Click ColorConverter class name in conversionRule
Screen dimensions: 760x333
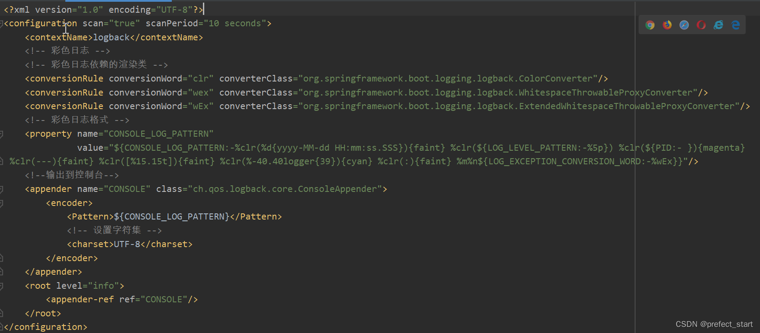click(555, 78)
